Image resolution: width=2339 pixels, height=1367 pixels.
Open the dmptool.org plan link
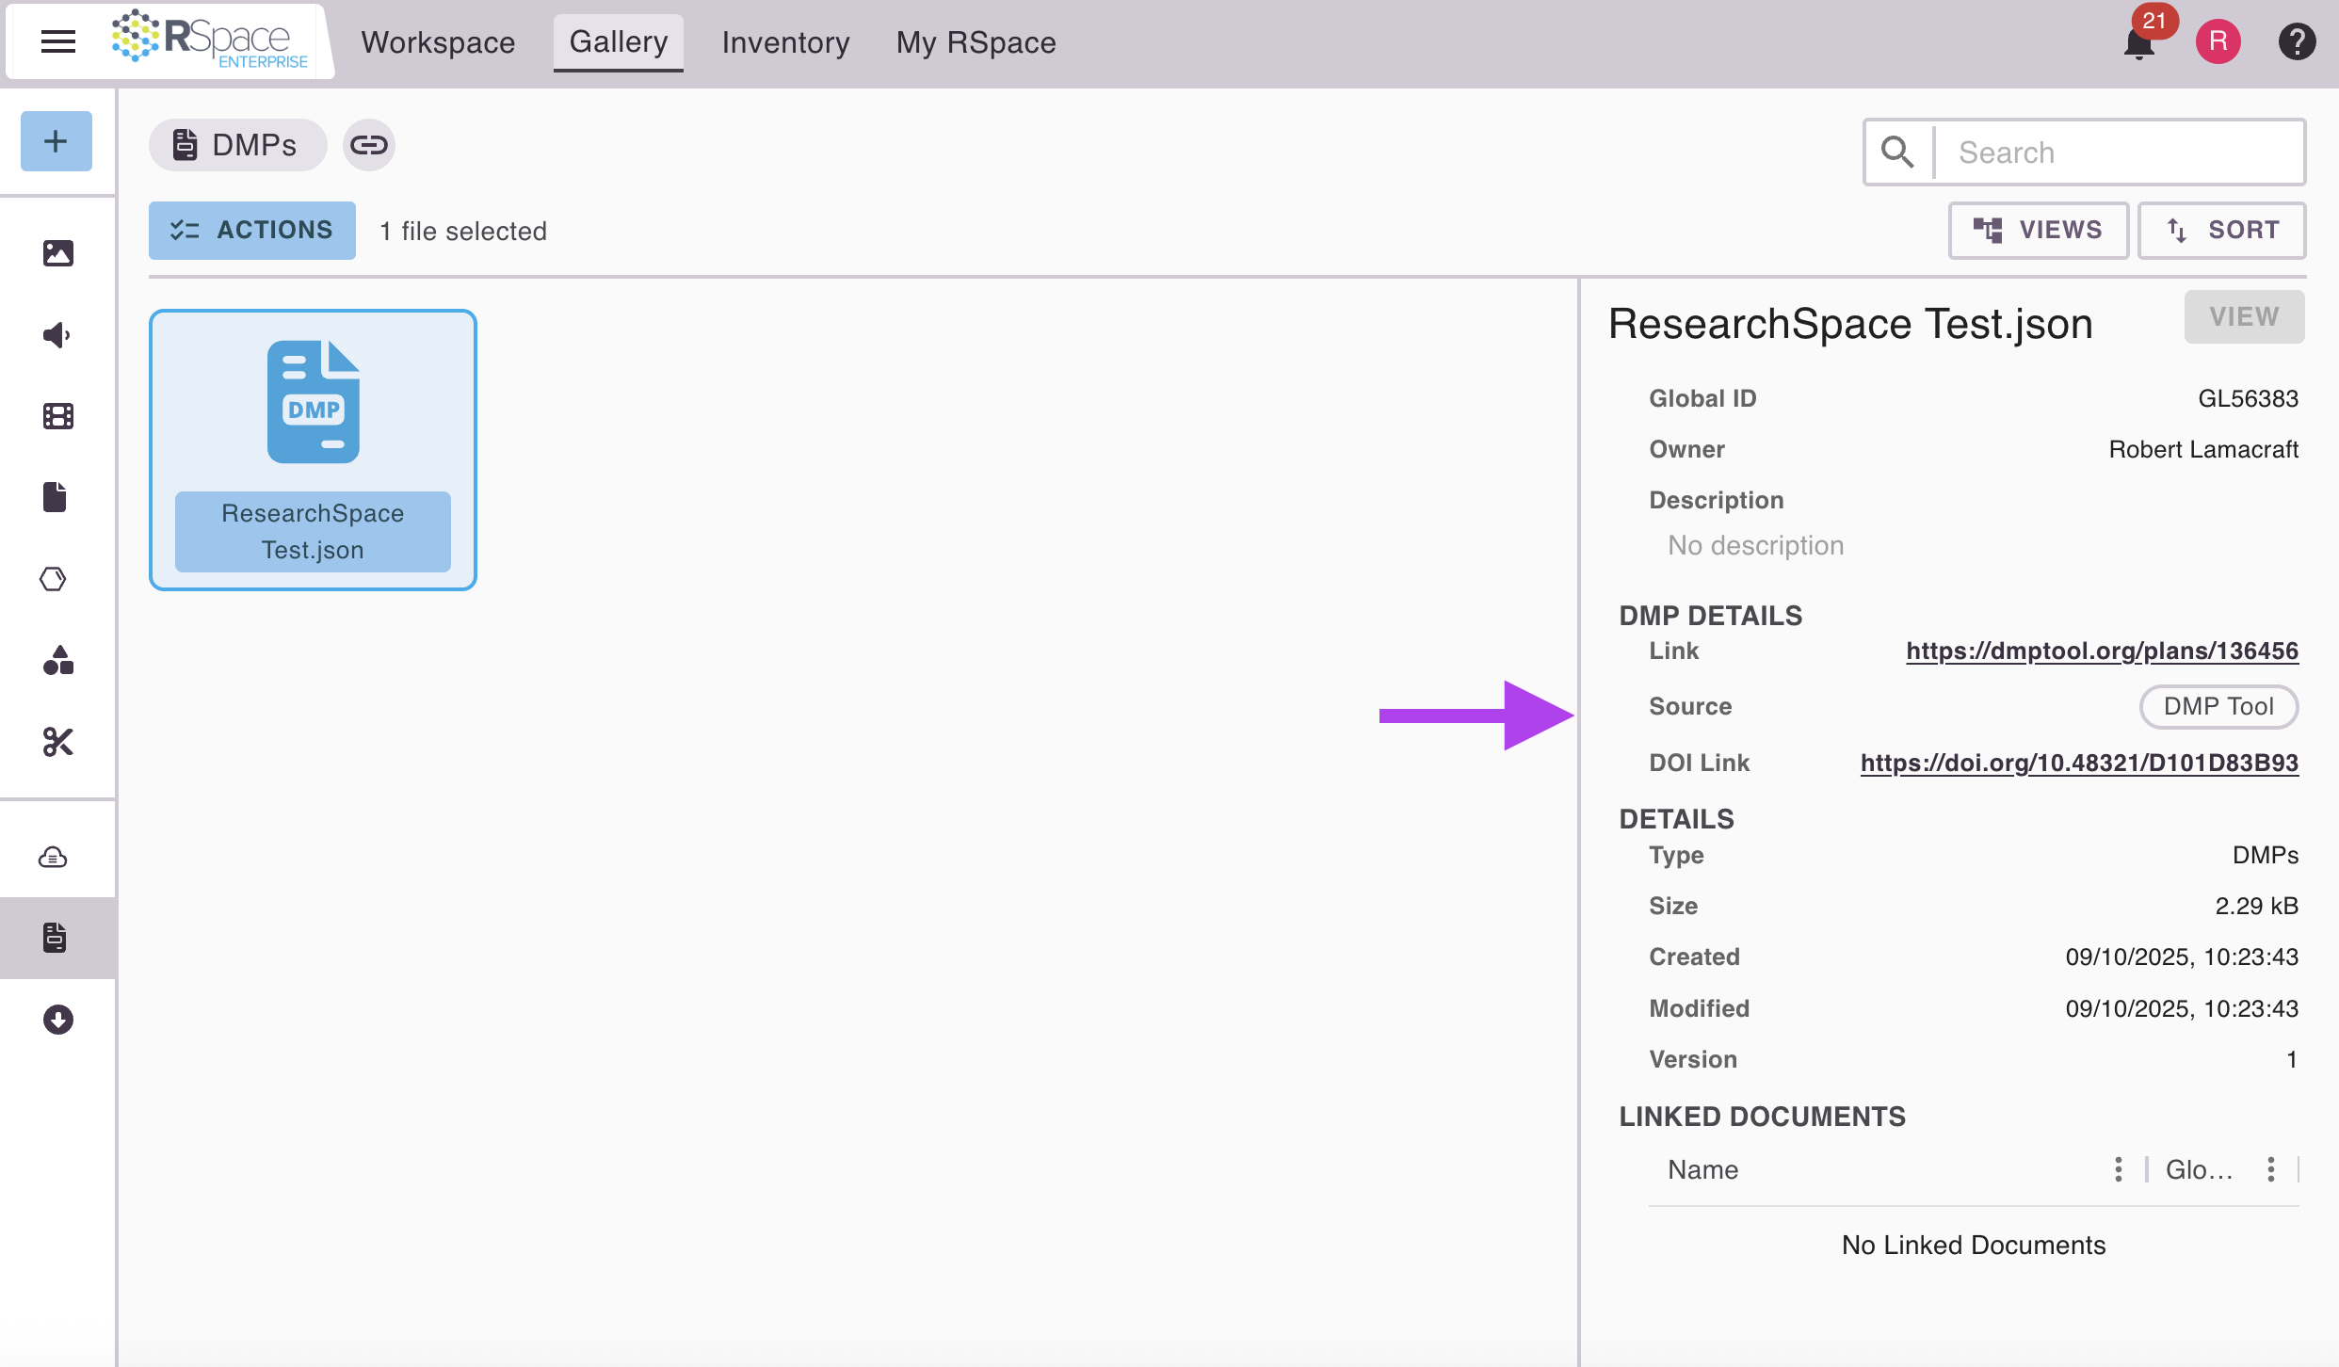(2102, 651)
